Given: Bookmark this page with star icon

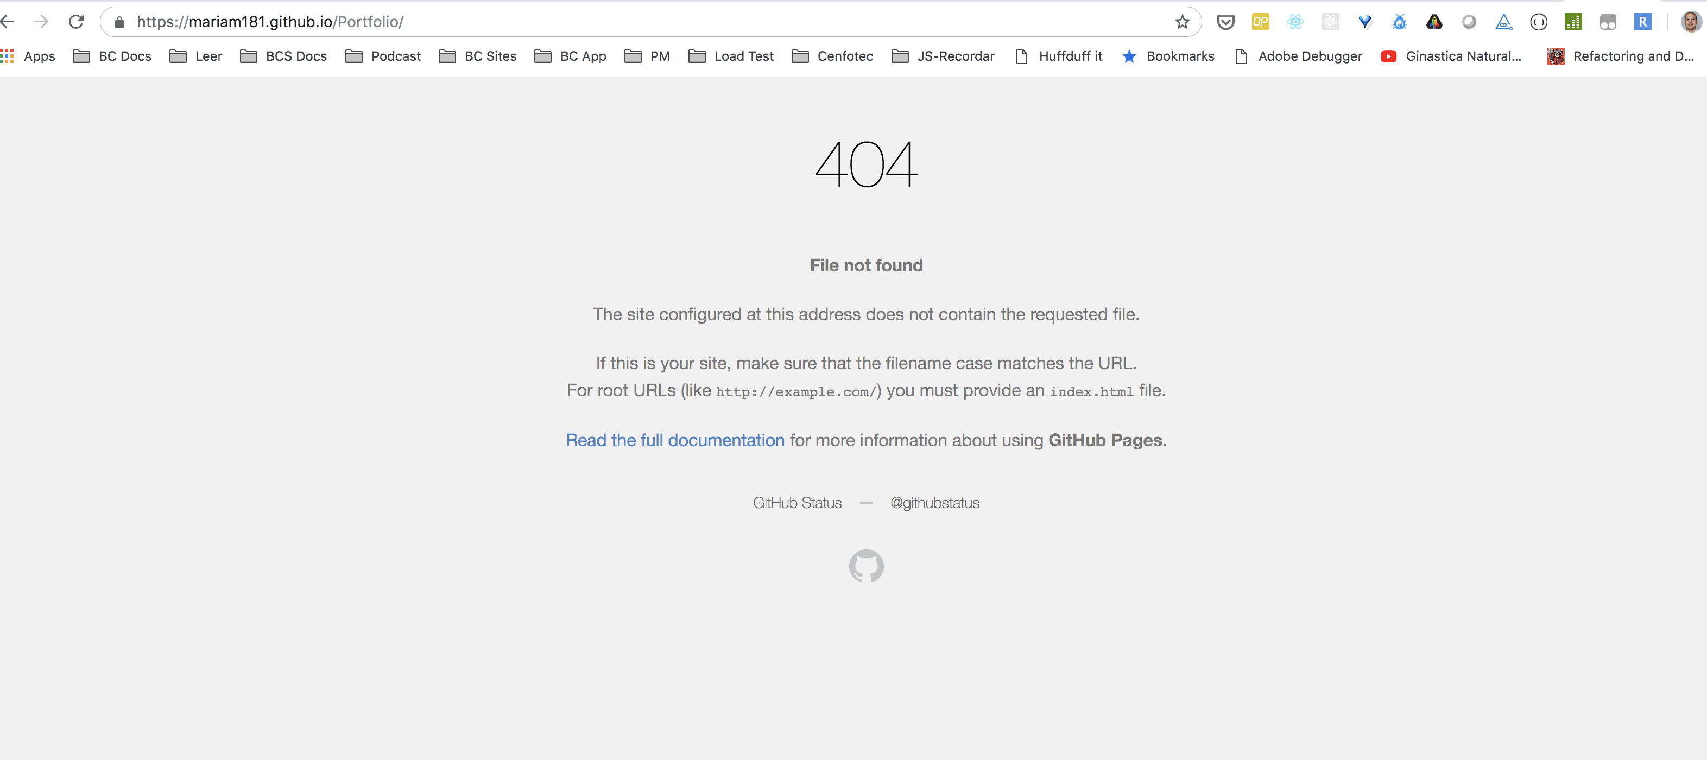Looking at the screenshot, I should (x=1182, y=22).
